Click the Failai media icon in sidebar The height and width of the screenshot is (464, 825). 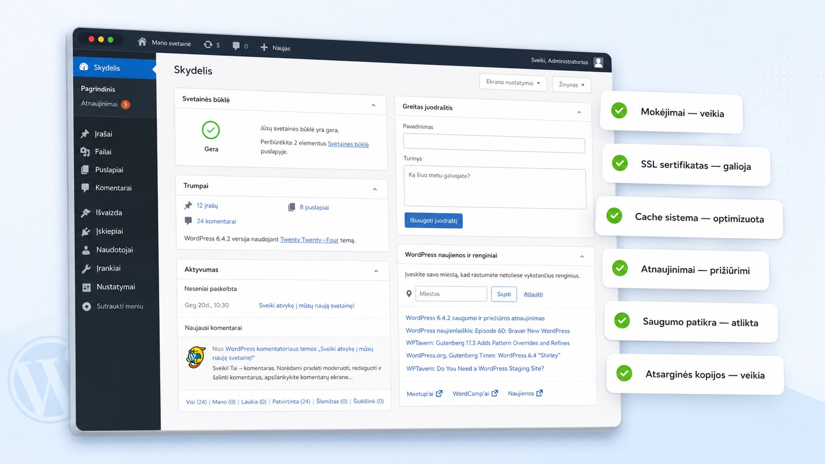pos(85,151)
